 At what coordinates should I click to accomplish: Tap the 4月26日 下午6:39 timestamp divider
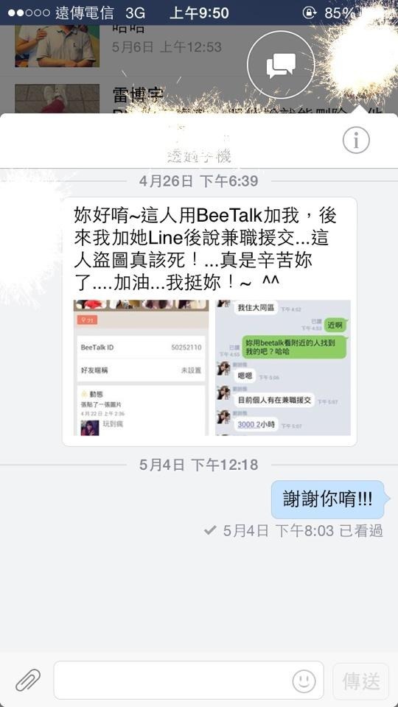pyautogui.click(x=198, y=181)
